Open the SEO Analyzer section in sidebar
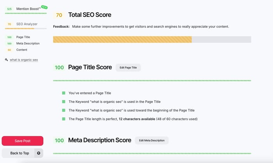 [x=27, y=24]
